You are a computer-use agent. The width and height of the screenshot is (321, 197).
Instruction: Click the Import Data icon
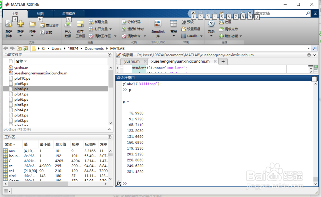(x=68, y=25)
